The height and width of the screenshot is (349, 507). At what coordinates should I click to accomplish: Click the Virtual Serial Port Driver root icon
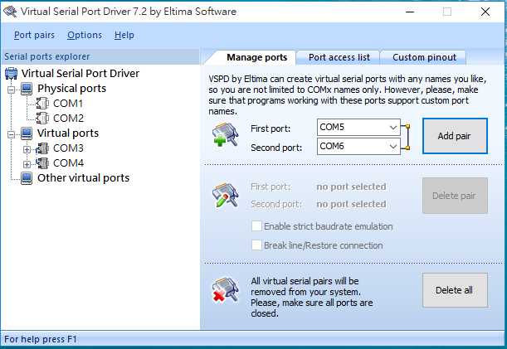click(11, 74)
